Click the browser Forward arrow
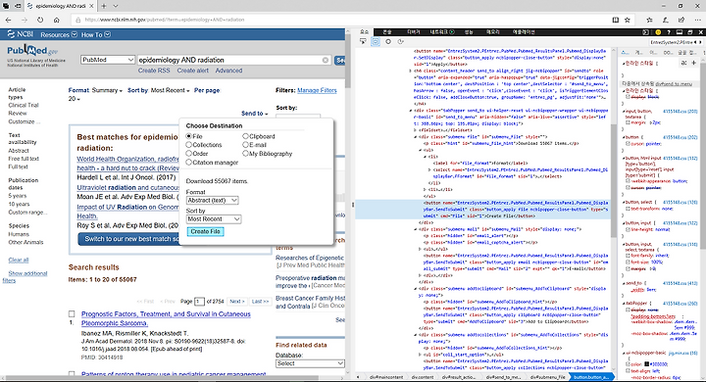 click(25, 20)
